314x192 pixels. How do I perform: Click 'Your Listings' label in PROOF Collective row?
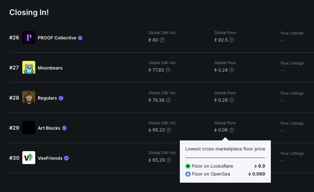(x=292, y=33)
